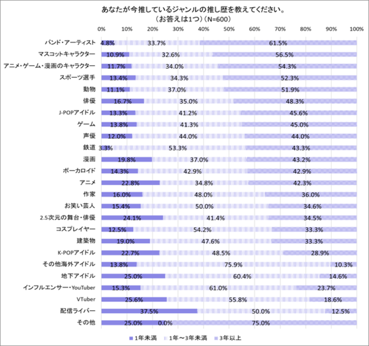Select the 75.0% segment for その他
The image size is (369, 346).
coord(261,323)
